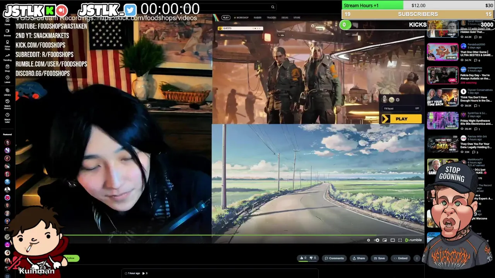Screen dimensions: 495x278
Task: Open video player settings gear
Action: coord(369,240)
